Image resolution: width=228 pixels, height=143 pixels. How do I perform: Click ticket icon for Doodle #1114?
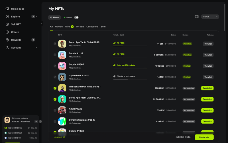pos(115,54)
